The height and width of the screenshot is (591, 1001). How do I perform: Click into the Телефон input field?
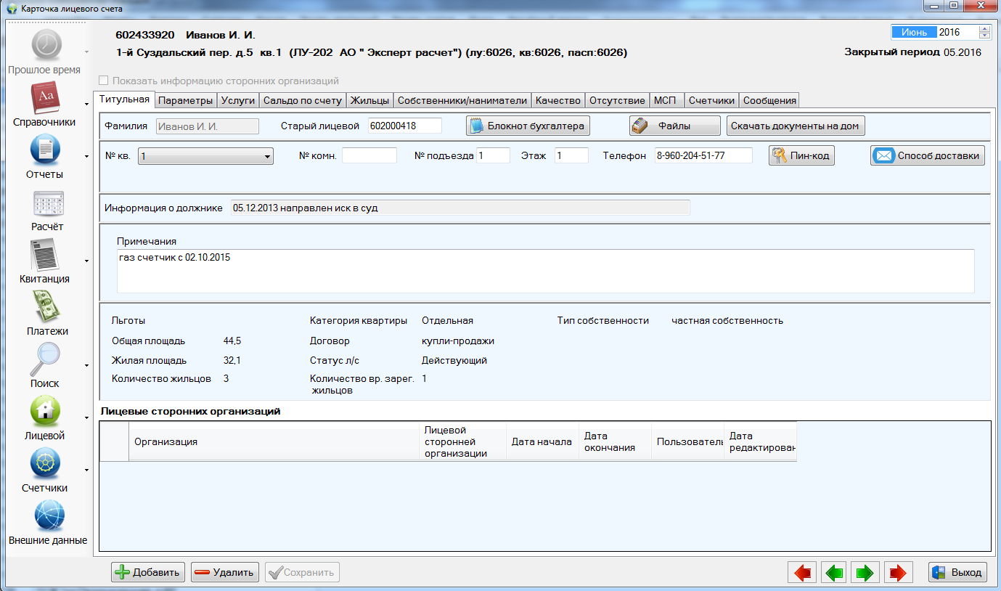[x=703, y=155]
